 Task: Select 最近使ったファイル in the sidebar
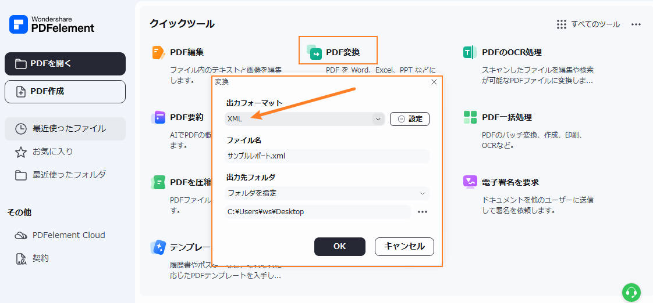pyautogui.click(x=65, y=129)
